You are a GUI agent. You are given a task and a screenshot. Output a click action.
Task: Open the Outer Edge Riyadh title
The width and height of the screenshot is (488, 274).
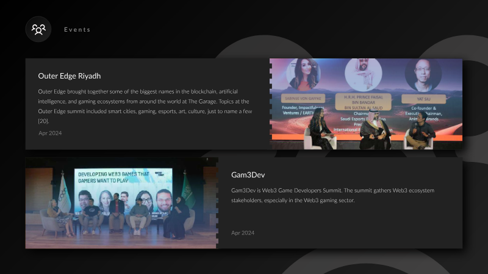(70, 76)
